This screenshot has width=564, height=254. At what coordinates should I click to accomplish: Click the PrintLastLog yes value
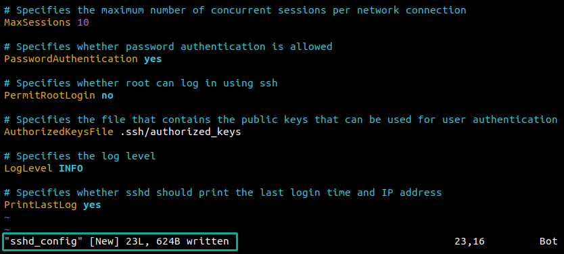coord(92,205)
